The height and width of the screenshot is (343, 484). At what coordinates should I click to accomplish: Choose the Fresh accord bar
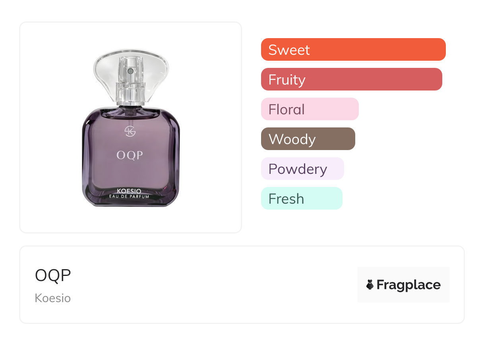301,198
